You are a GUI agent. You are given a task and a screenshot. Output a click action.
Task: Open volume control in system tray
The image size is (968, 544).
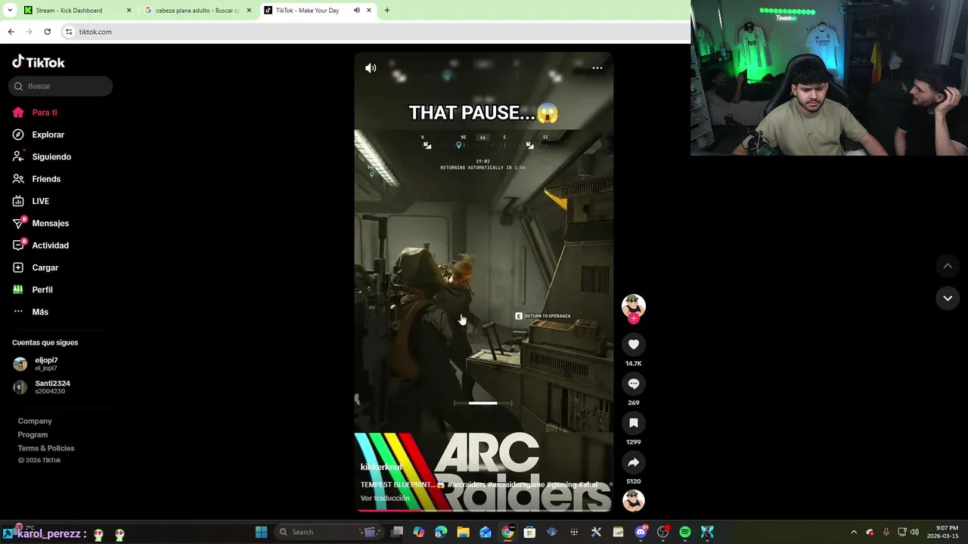(914, 532)
